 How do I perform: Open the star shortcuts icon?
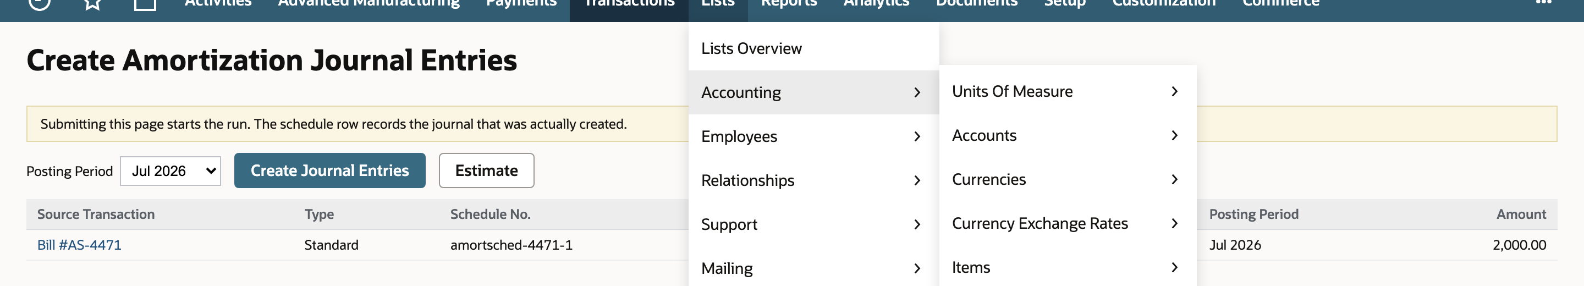pos(92,3)
